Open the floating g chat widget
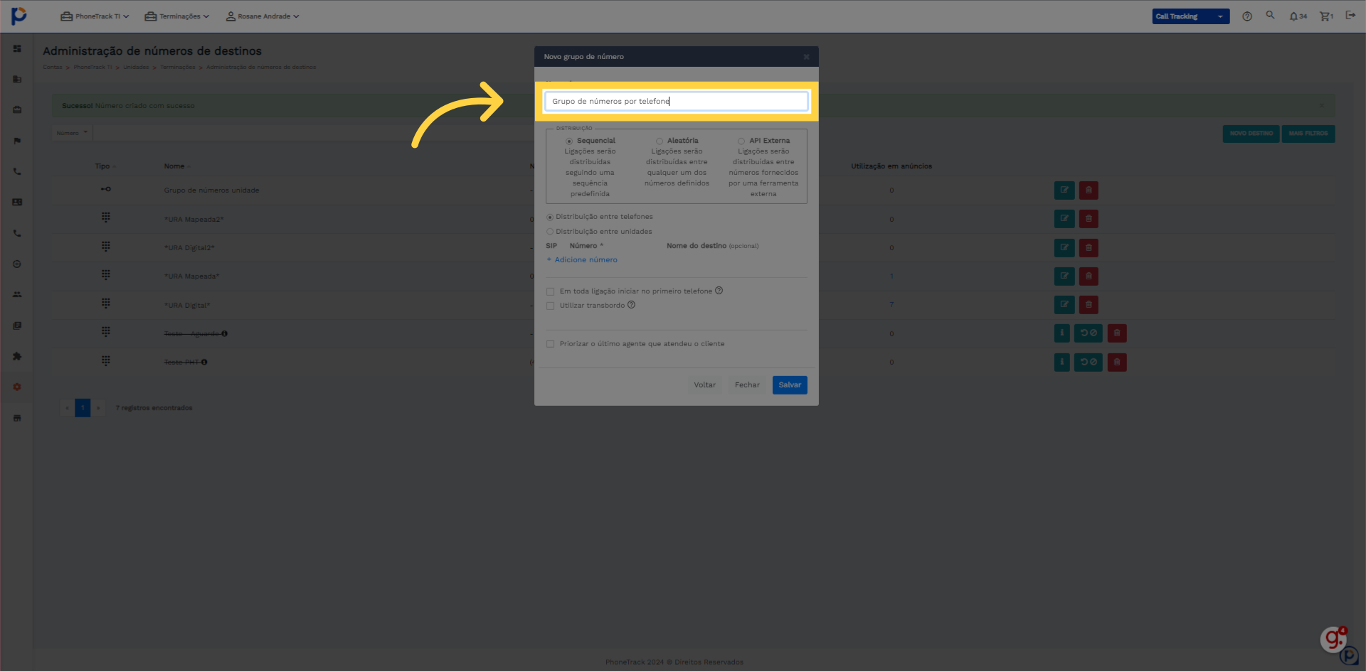 pos(1333,639)
